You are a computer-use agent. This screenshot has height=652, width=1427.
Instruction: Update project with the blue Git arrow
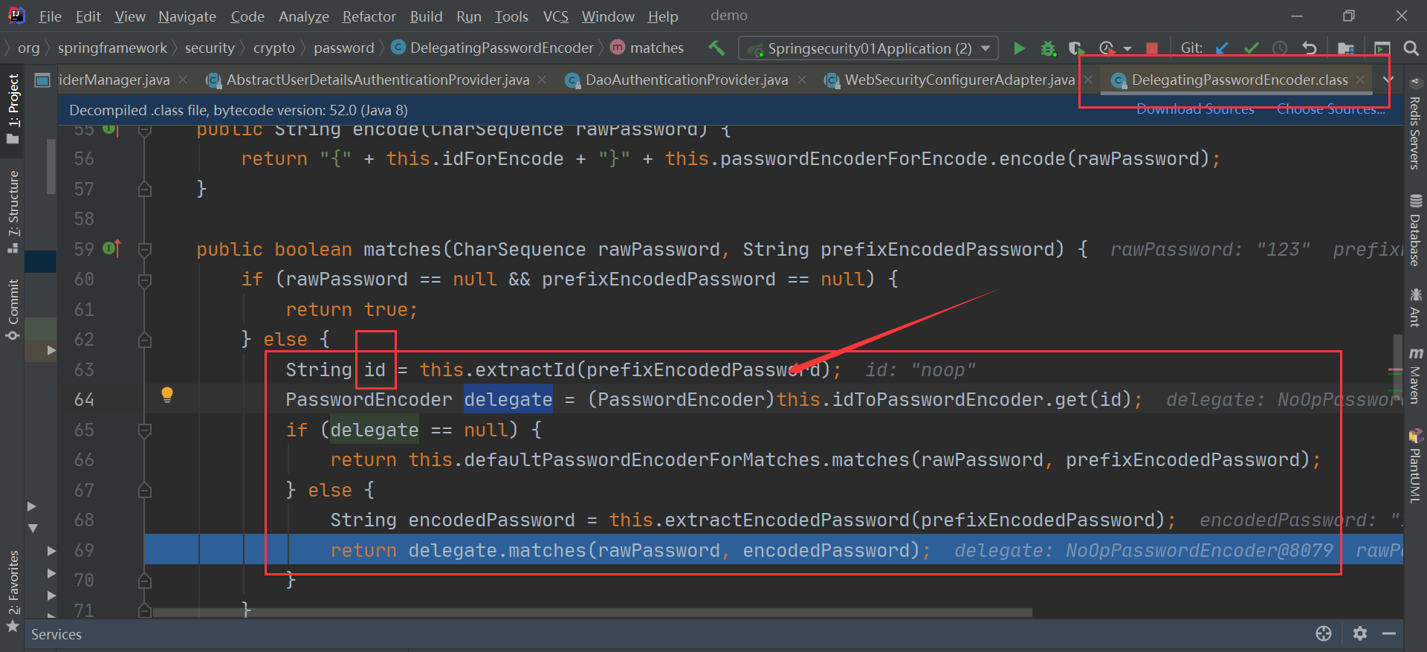coord(1222,48)
